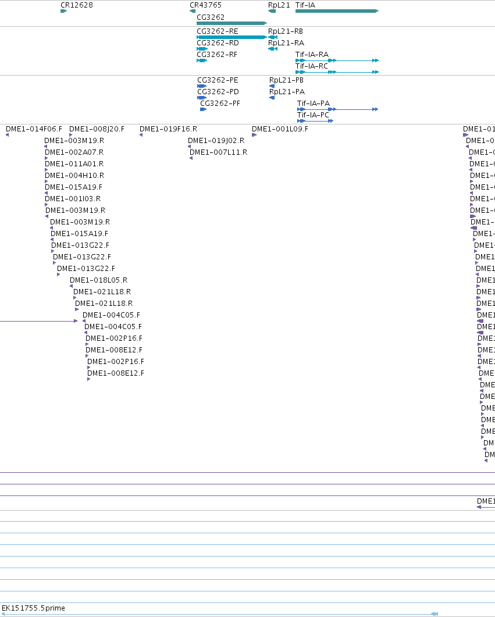Screen dimensions: 495x617
Task: Click the CG3262-RE transcript bar
Action: [232, 37]
